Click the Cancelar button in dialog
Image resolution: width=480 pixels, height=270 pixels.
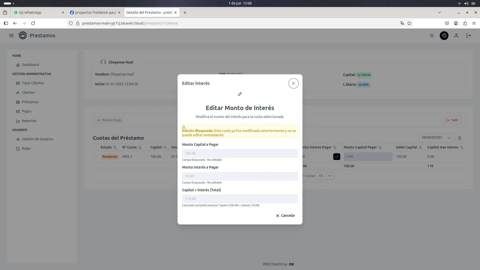[x=285, y=215]
